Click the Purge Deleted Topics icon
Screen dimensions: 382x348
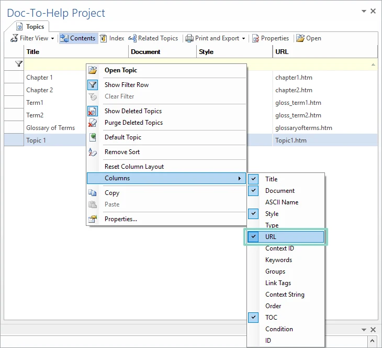(x=93, y=123)
